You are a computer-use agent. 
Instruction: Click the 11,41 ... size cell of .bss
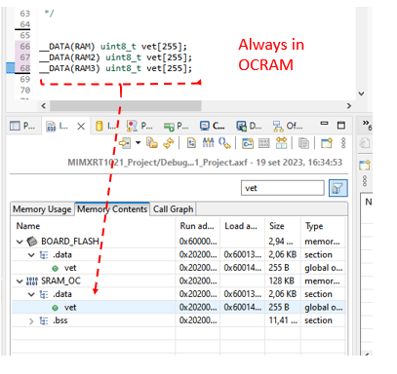click(x=283, y=320)
